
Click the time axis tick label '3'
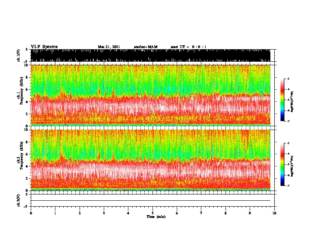104,213
